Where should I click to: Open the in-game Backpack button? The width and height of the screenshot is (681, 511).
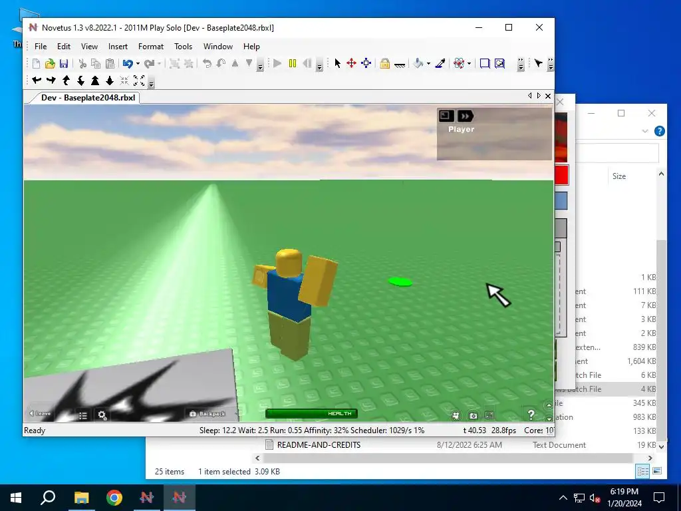click(208, 414)
